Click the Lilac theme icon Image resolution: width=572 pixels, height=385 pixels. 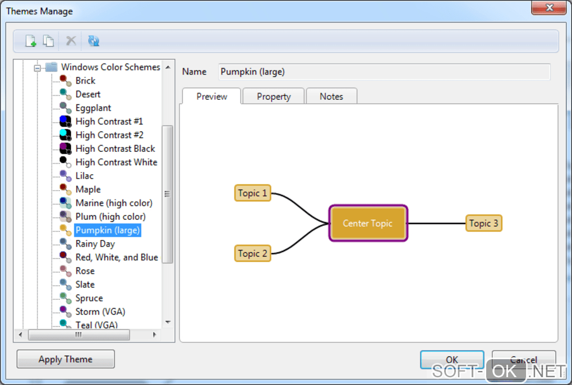click(x=65, y=176)
